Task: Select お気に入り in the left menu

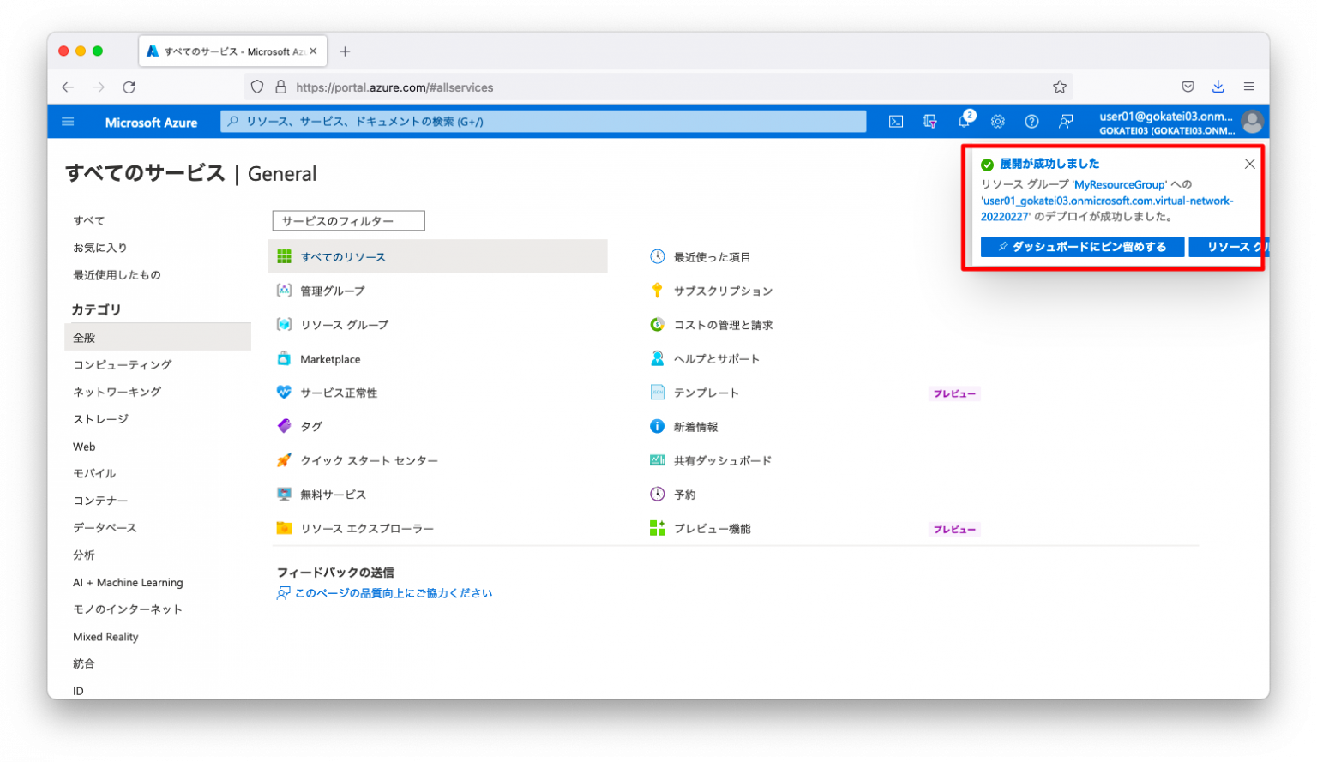Action: coord(100,248)
